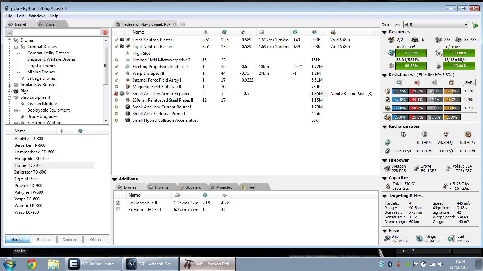The width and height of the screenshot is (483, 271).
Task: Expand the Implants & Boosters node
Action: pyautogui.click(x=10, y=85)
